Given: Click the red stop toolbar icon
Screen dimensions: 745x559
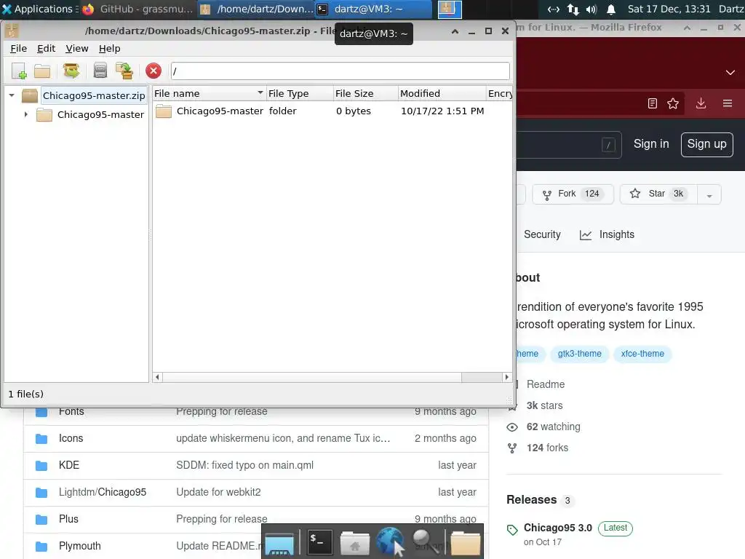Looking at the screenshot, I should pyautogui.click(x=154, y=71).
